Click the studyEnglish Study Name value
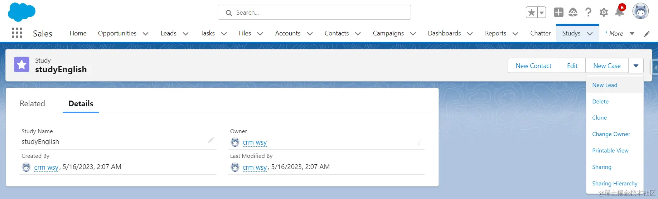 point(40,142)
